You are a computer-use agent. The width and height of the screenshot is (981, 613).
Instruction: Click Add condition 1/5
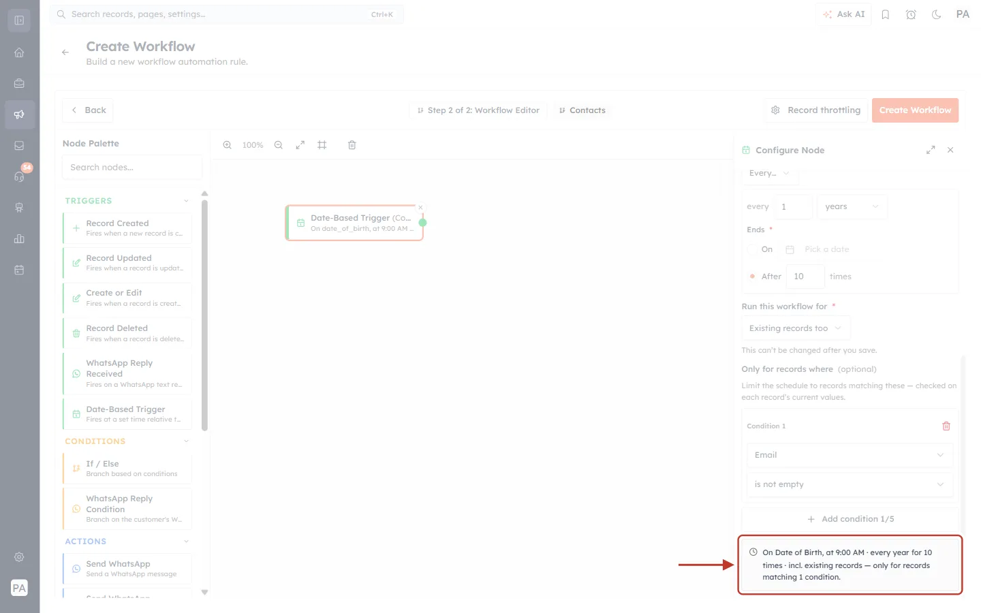[x=850, y=519]
